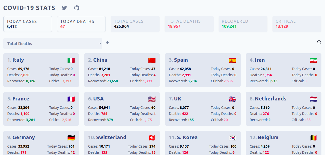Click the Switzerland flag icon
The width and height of the screenshot is (325, 155).
(x=152, y=138)
